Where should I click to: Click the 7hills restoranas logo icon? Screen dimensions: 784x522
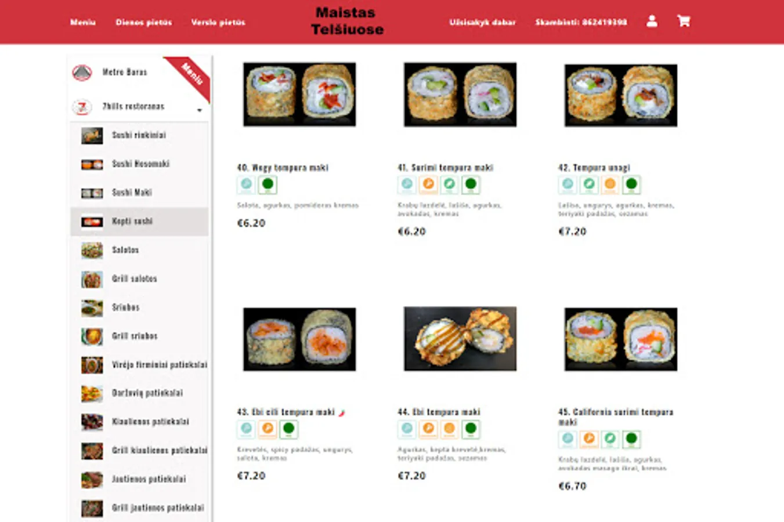pyautogui.click(x=82, y=107)
